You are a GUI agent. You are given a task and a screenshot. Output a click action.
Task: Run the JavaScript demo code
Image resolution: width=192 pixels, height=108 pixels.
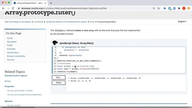tap(59, 77)
